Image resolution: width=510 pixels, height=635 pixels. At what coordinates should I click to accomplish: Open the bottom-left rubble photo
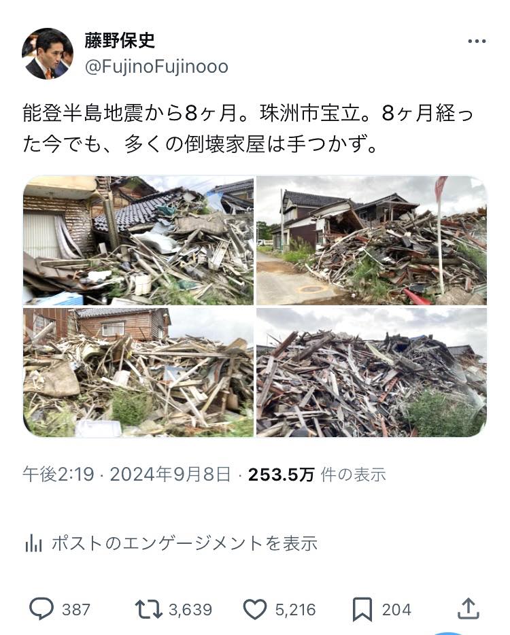point(138,372)
